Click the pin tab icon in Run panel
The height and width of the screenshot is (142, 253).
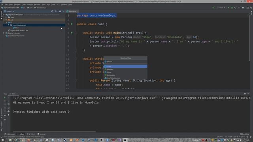[x=5, y=120]
